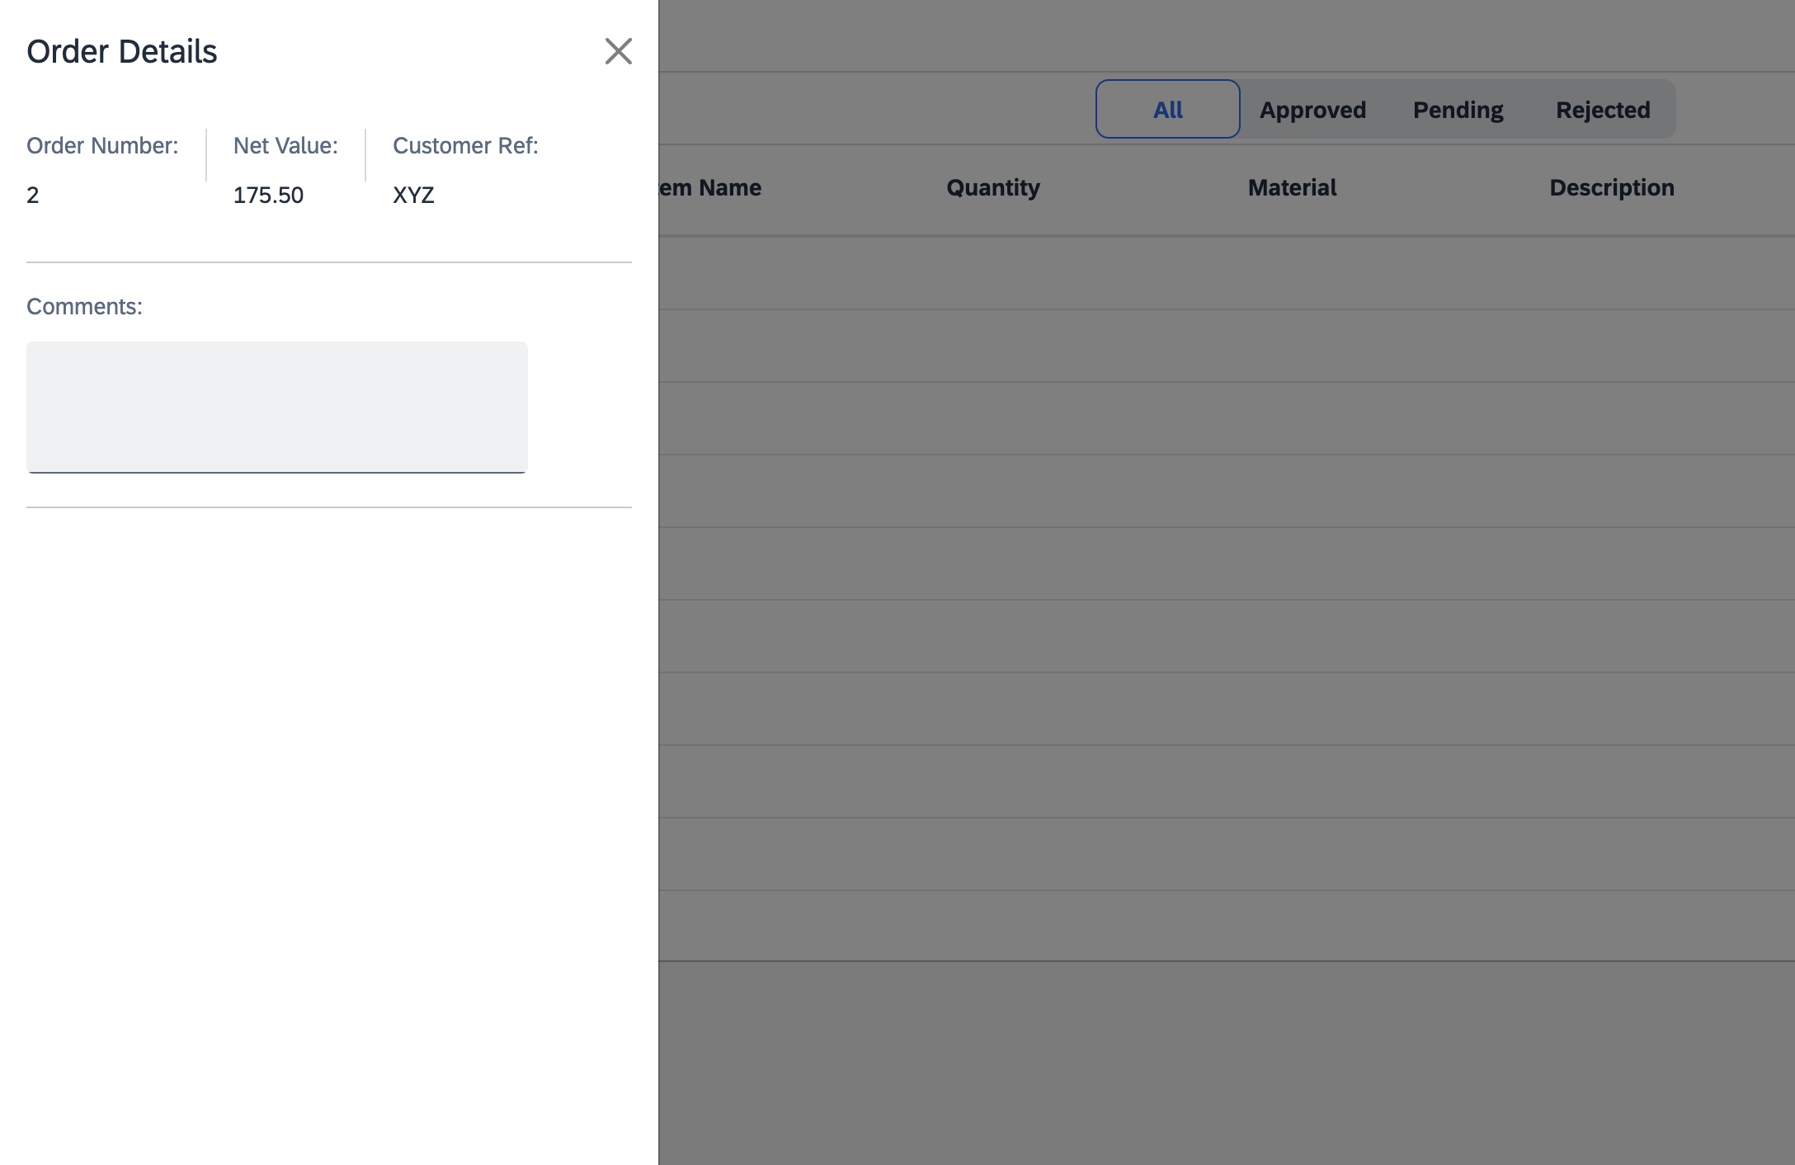Select the order number value 2
The width and height of the screenshot is (1795, 1165).
tap(33, 196)
